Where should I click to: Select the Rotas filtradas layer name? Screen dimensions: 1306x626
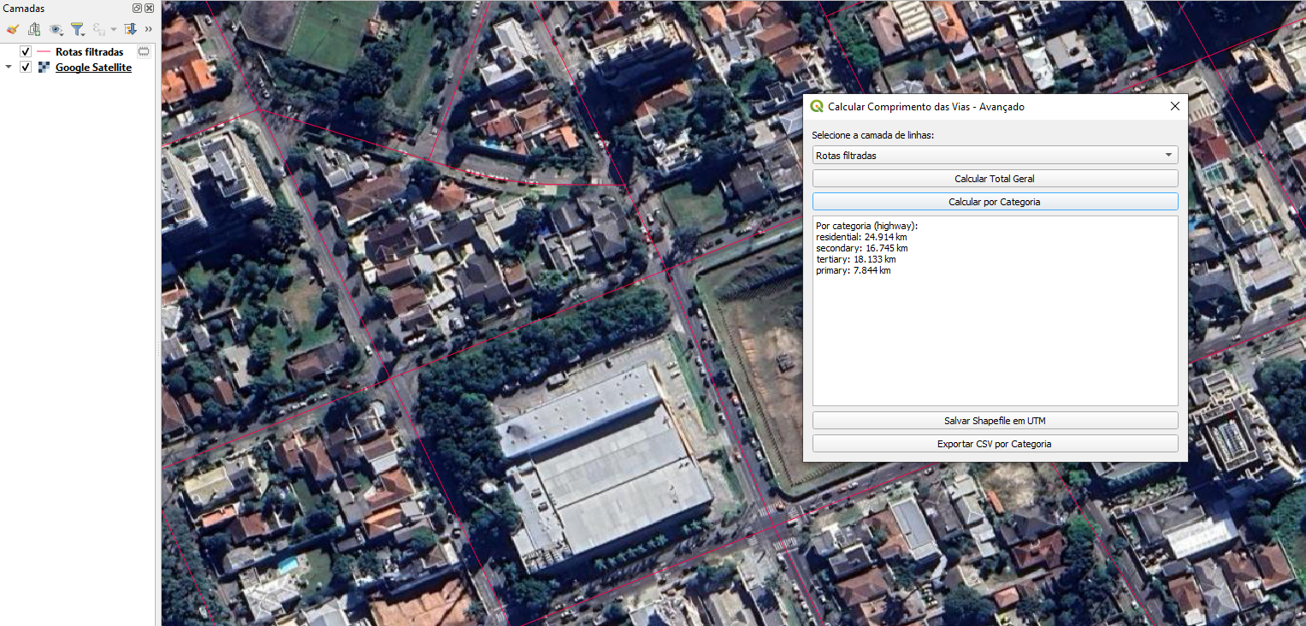(x=89, y=52)
